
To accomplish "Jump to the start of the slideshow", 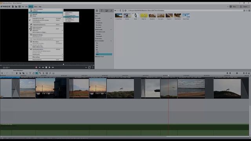I will point(40,67).
